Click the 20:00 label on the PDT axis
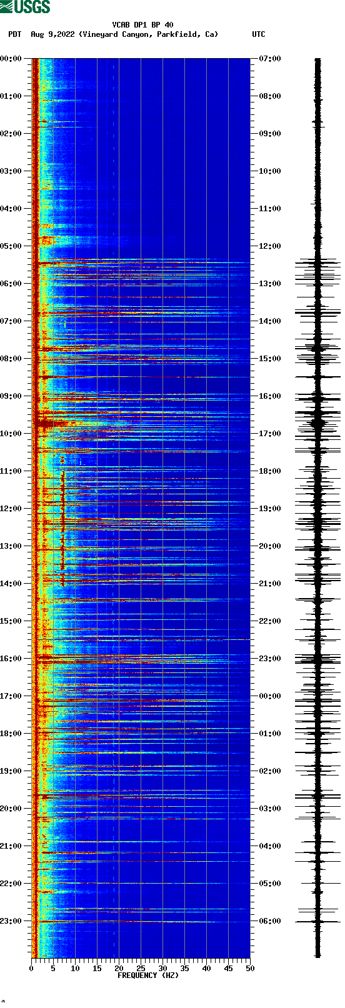This screenshot has height=1008, width=345. coord(11,809)
